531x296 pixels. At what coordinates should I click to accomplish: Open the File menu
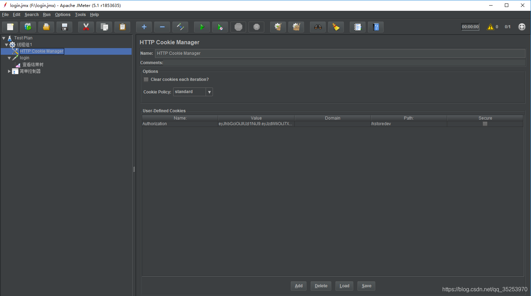pyautogui.click(x=5, y=15)
